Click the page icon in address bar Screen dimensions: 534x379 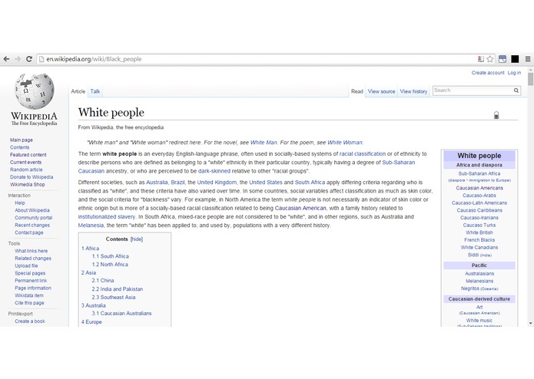click(41, 59)
